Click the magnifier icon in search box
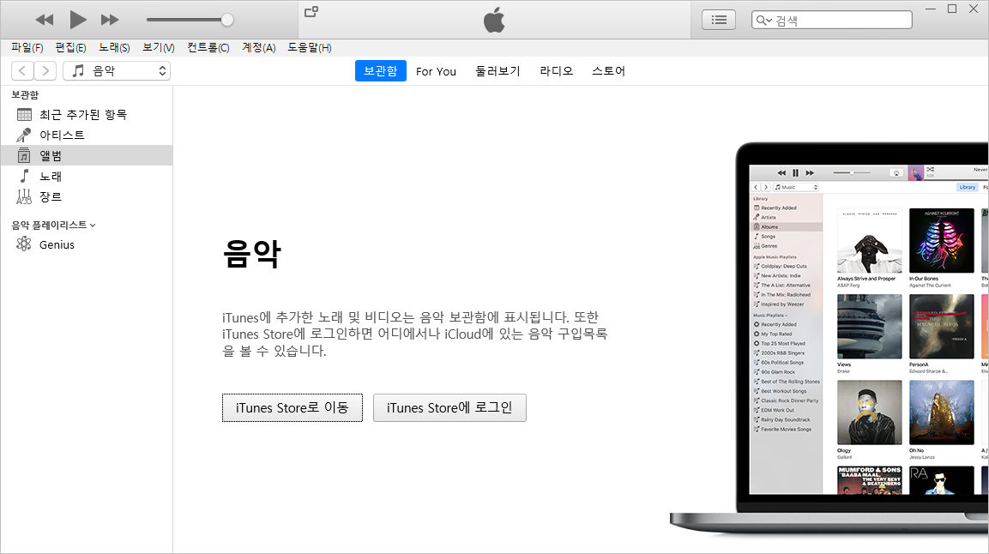This screenshot has height=554, width=989. pos(763,21)
